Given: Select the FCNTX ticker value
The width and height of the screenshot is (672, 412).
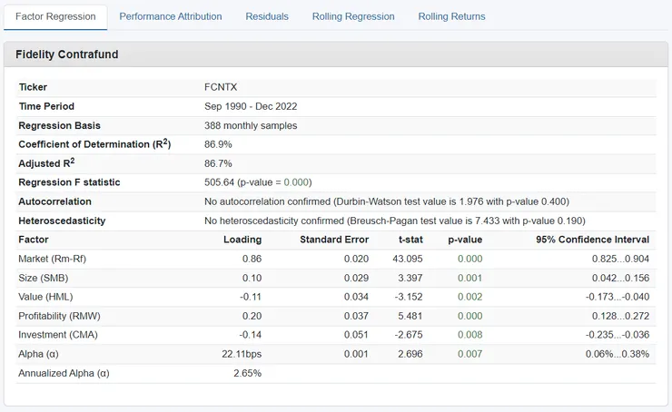Looking at the screenshot, I should pos(221,87).
